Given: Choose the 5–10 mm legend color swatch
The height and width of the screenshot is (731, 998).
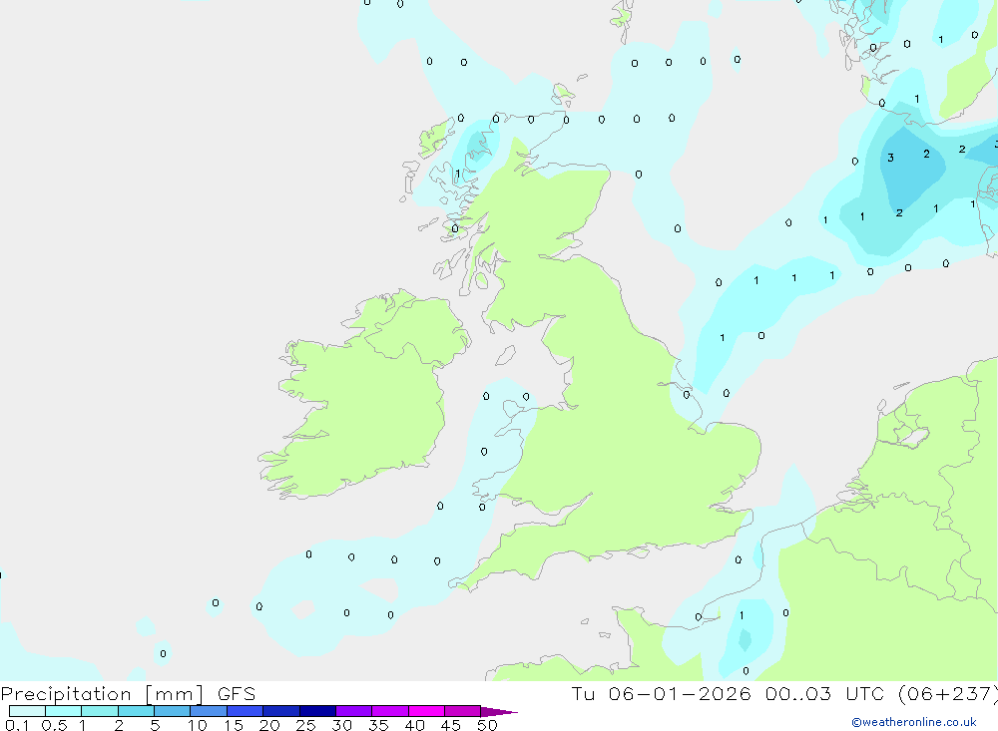Looking at the screenshot, I should point(173,711).
